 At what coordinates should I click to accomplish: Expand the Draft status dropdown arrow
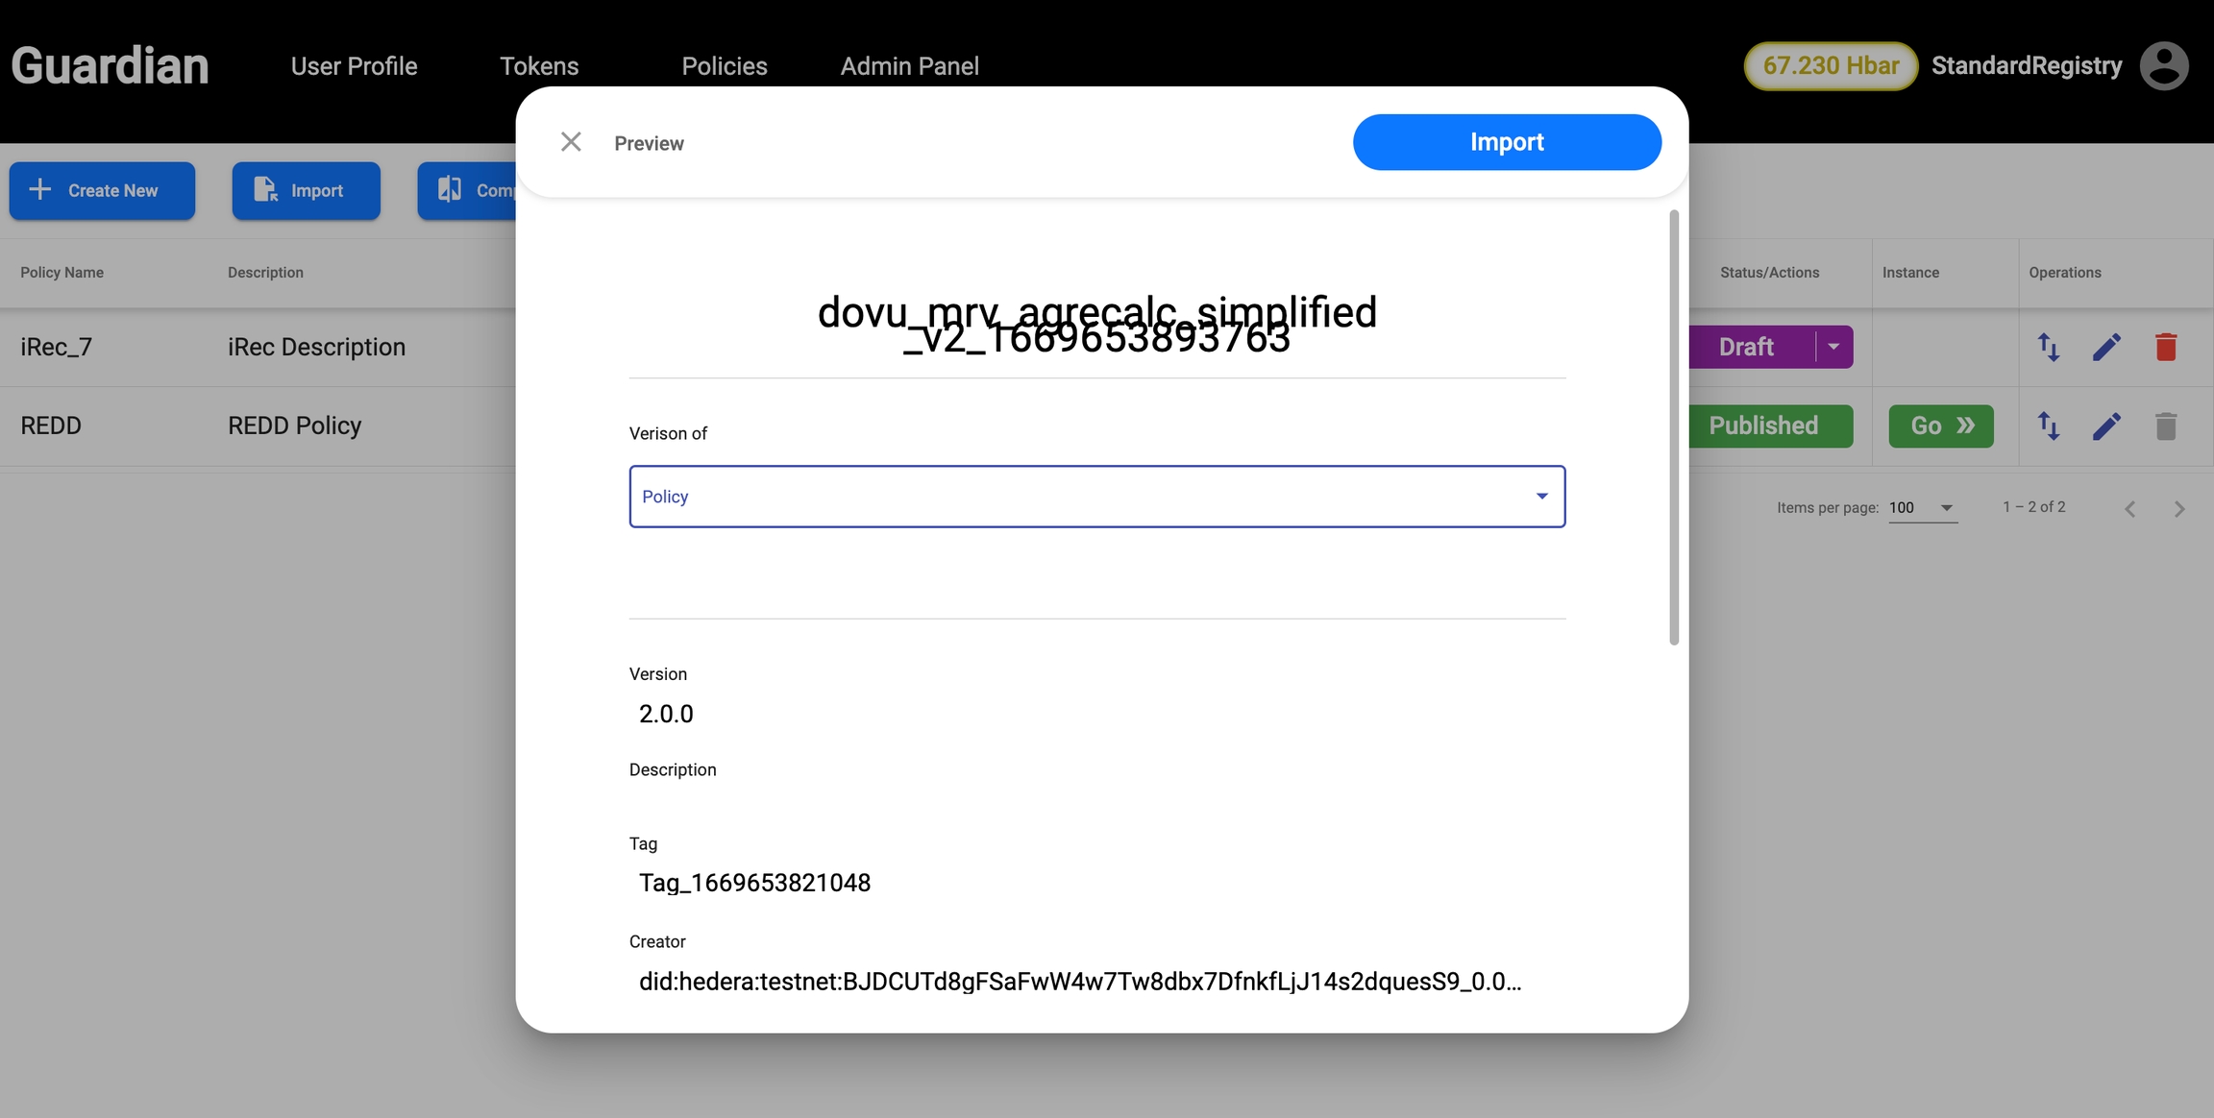pos(1833,347)
